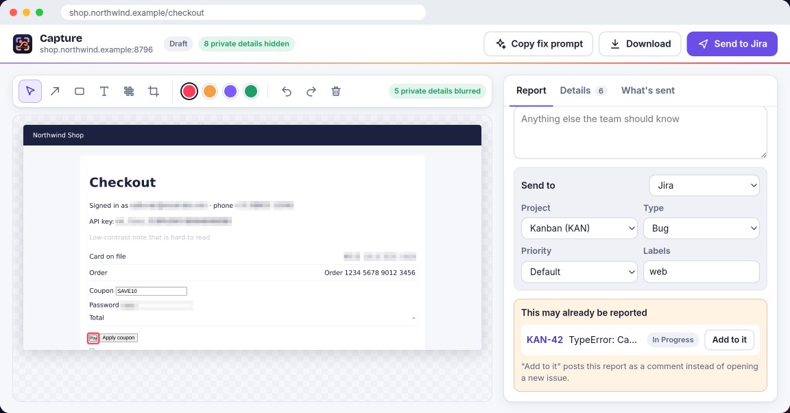The width and height of the screenshot is (790, 413).
Task: Click the Pay button in captured screenshot
Action: point(93,338)
